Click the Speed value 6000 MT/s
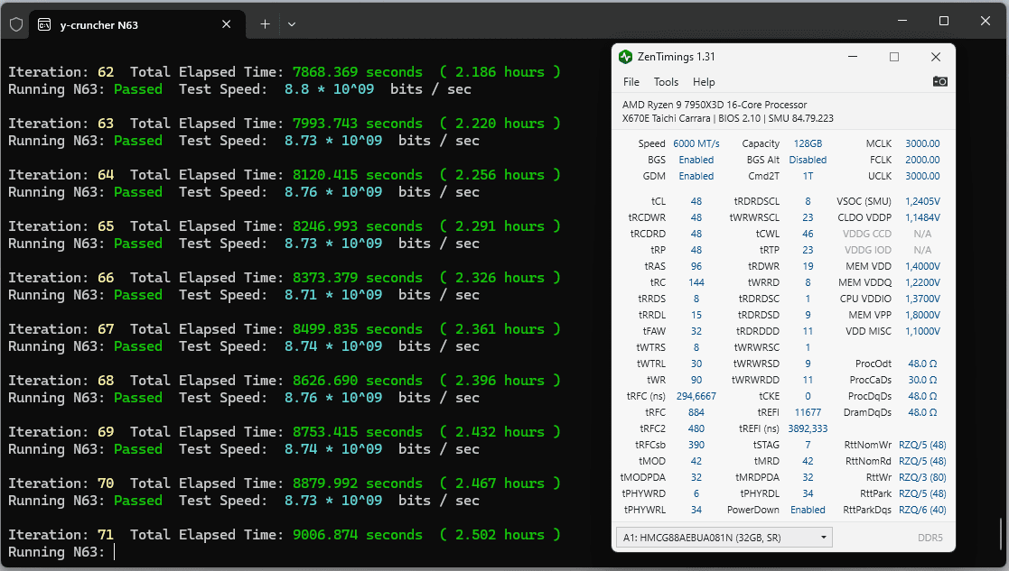Image resolution: width=1009 pixels, height=571 pixels. tap(696, 143)
